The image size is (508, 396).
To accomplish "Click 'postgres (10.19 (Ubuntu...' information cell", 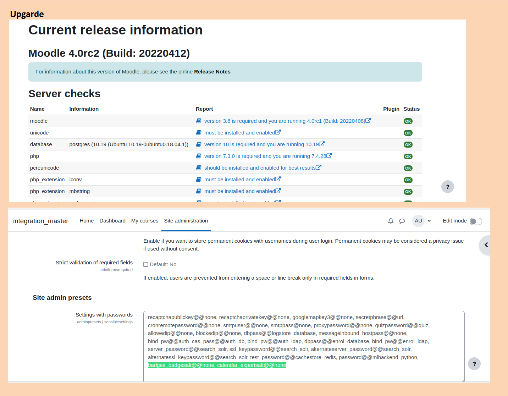I will point(129,144).
